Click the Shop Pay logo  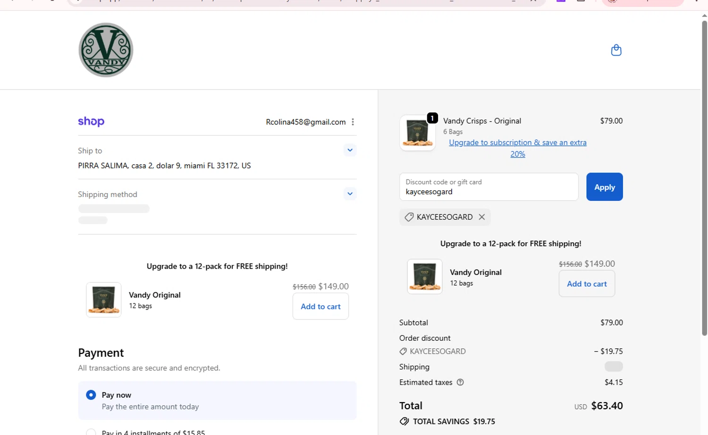click(91, 122)
